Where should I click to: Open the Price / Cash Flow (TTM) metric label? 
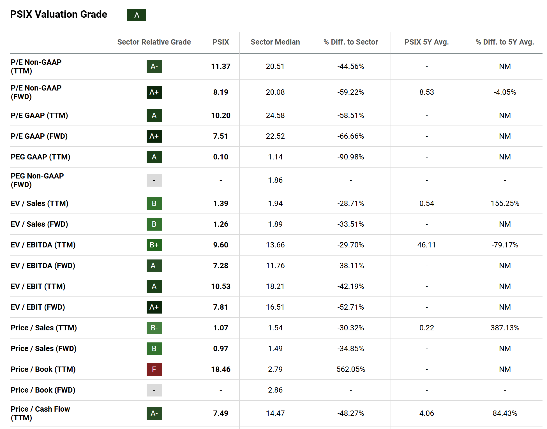40,413
